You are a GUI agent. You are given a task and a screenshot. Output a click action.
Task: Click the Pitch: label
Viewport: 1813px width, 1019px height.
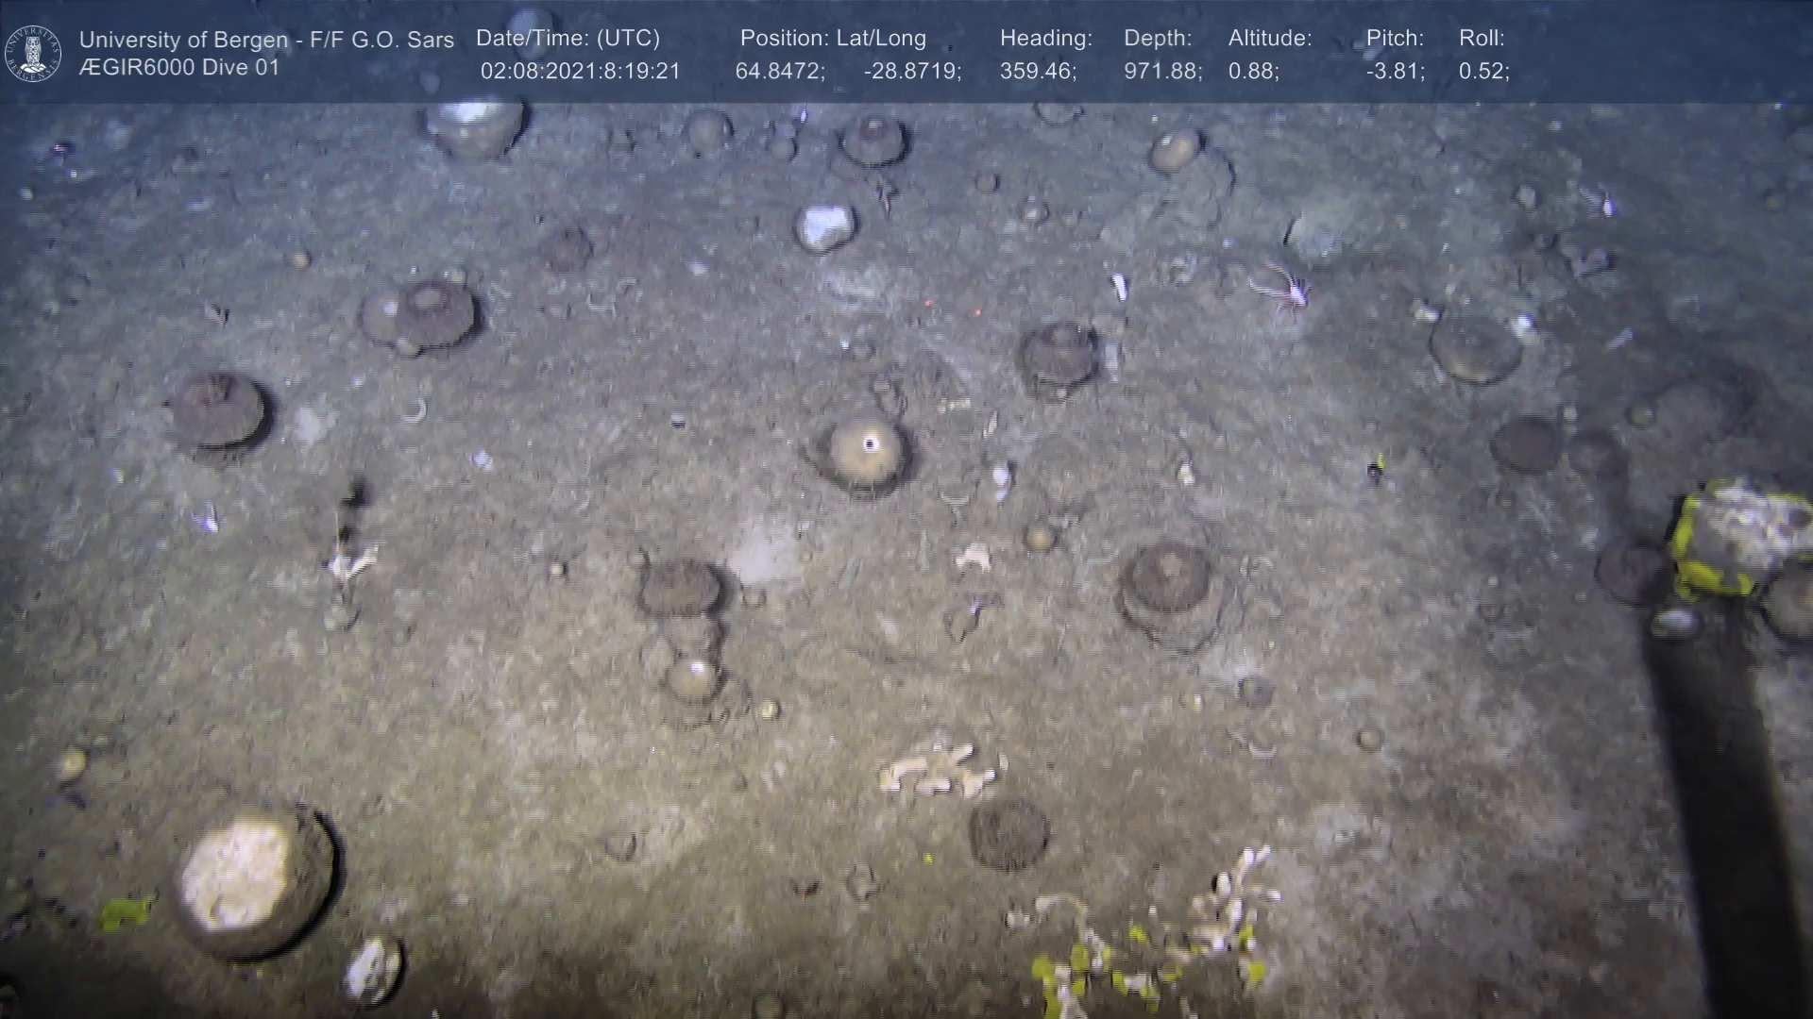(x=1394, y=39)
